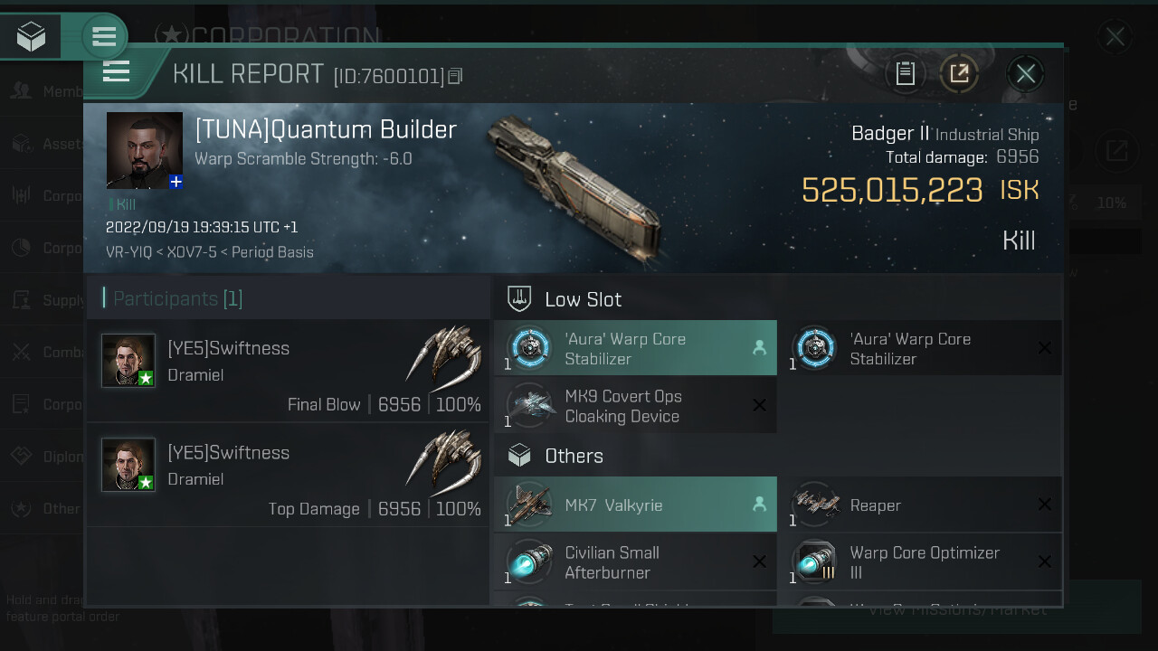This screenshot has width=1158, height=651.
Task: Open Quantum Builder's portrait
Action: point(144,150)
